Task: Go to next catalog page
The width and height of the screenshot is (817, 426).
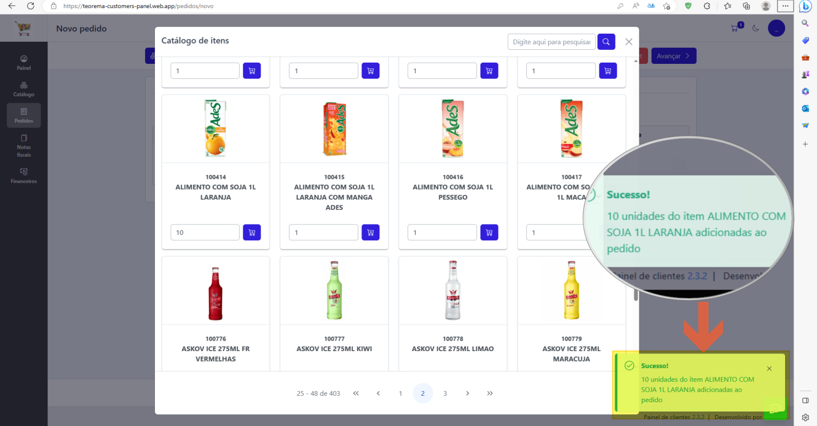Action: pos(468,393)
